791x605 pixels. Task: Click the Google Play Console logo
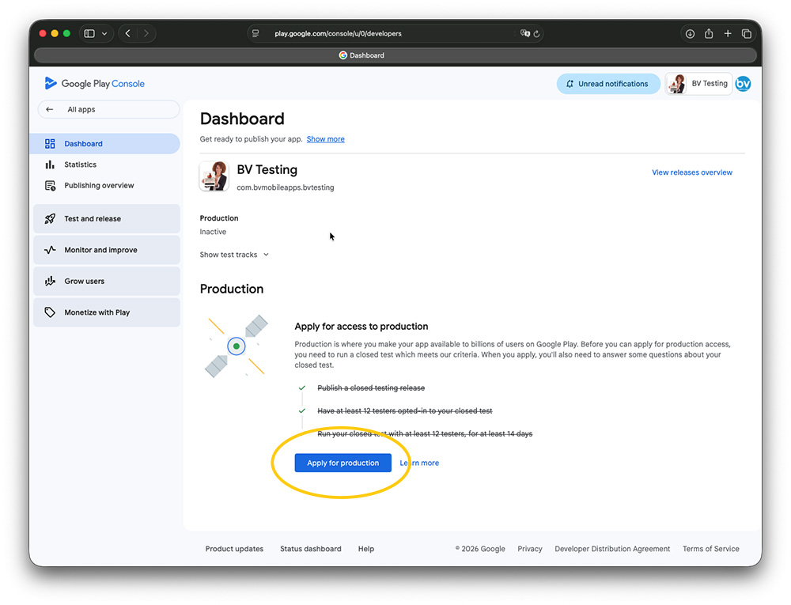click(x=94, y=83)
